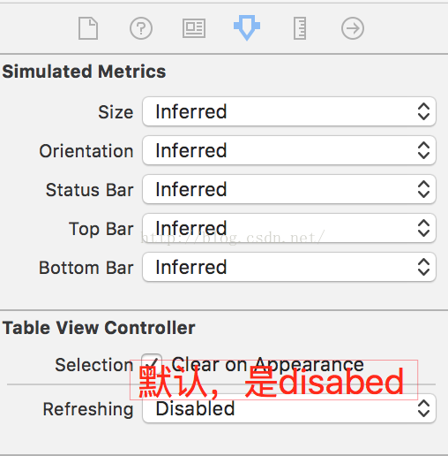Open the Quick Help inspector icon

point(141,28)
